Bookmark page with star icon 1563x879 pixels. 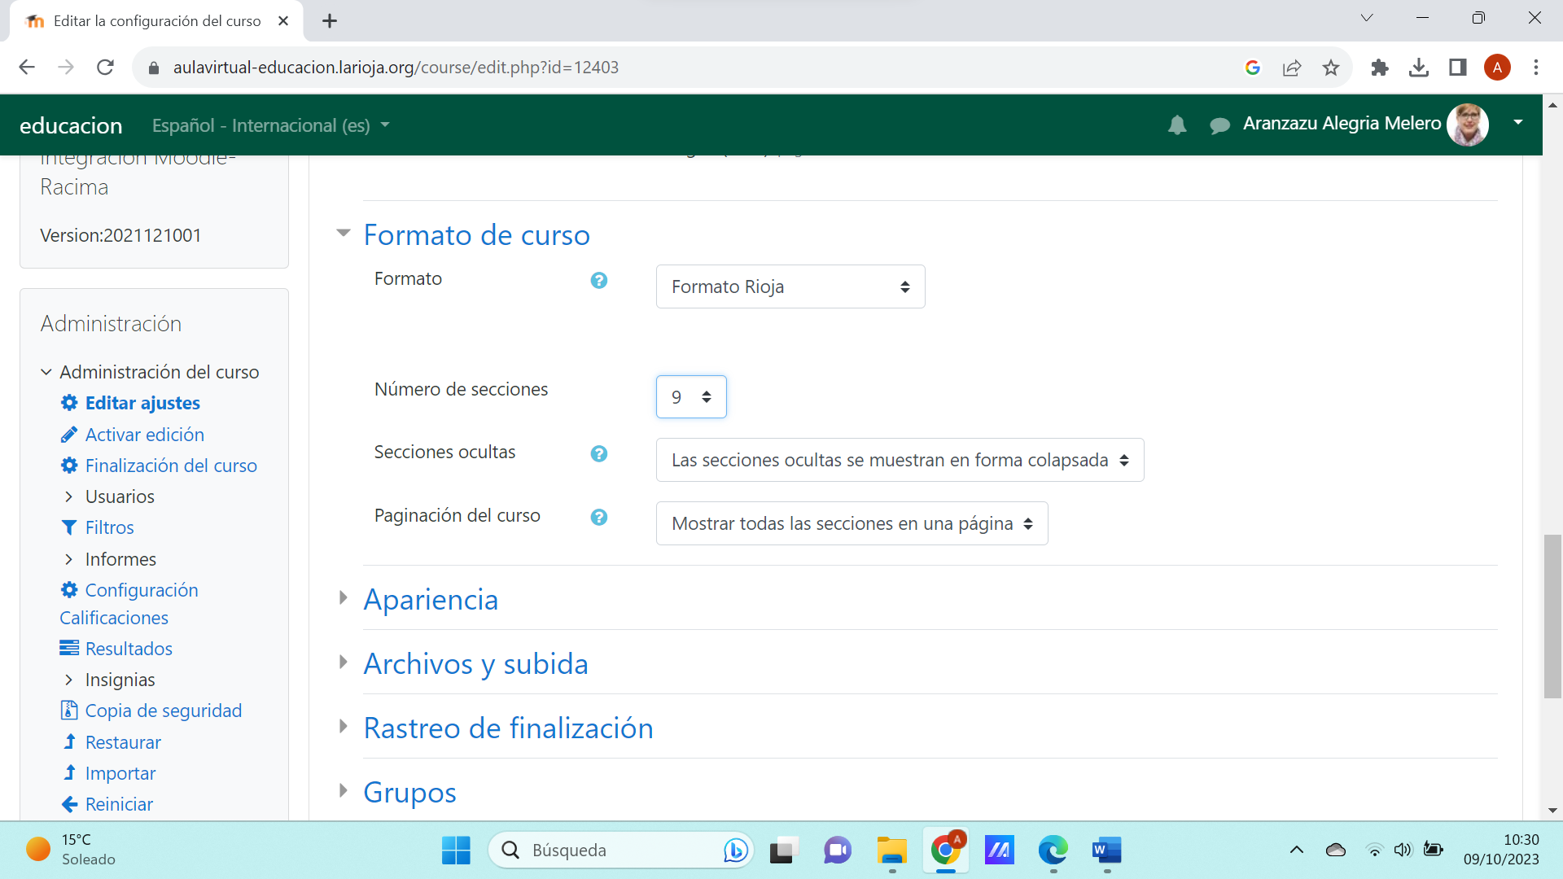pyautogui.click(x=1330, y=68)
